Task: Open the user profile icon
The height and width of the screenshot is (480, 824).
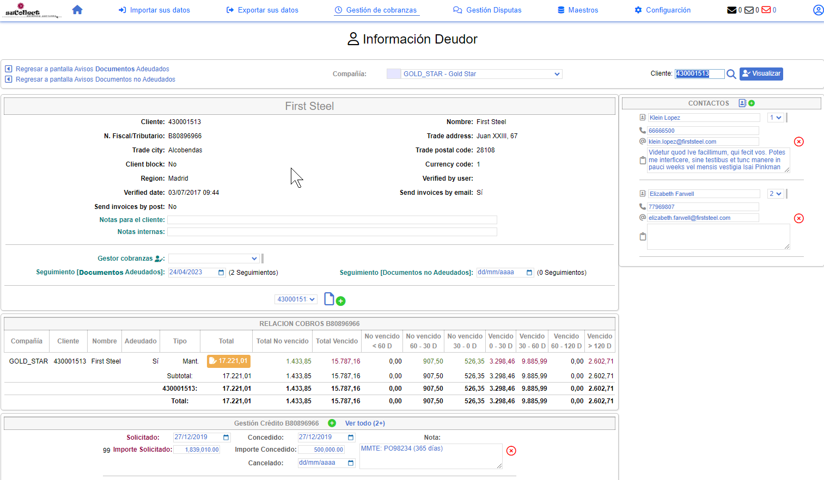Action: (x=818, y=10)
